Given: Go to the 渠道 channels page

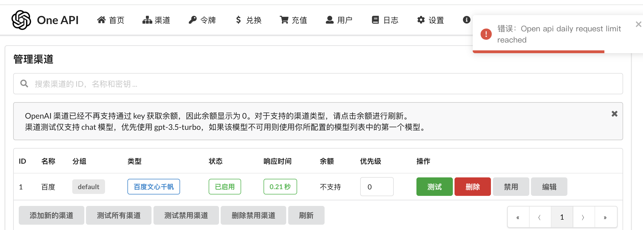Looking at the screenshot, I should 156,20.
